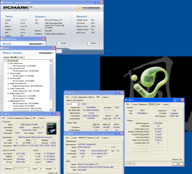This screenshot has height=174, width=192.
Task: Click the PCMark05 title bar app icon
Action: (2, 2)
